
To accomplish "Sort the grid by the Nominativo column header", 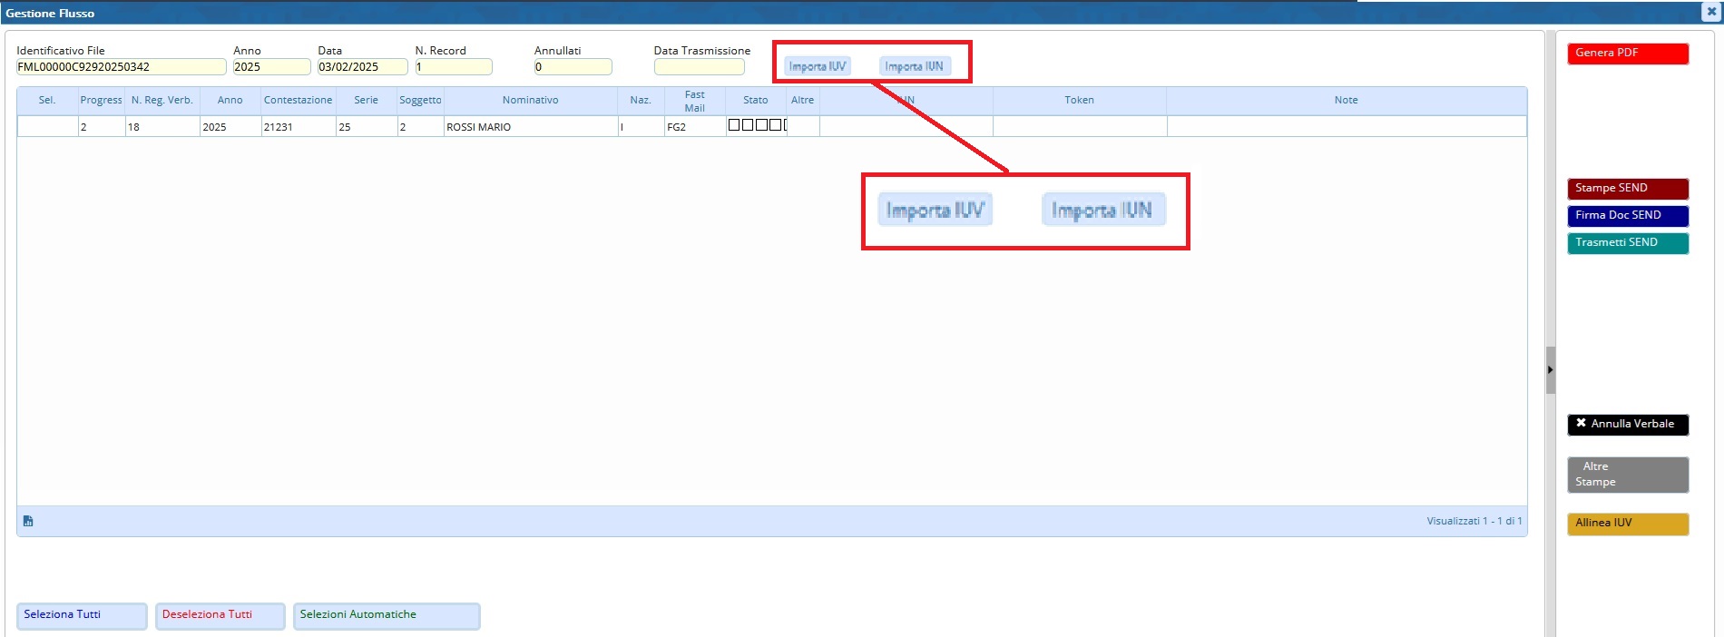I will tap(530, 101).
